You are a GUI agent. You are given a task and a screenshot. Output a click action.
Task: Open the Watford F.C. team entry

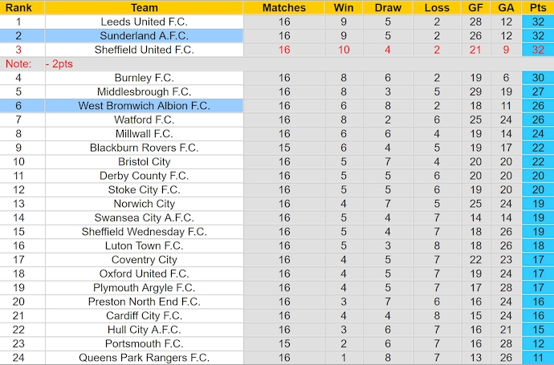tap(145, 120)
